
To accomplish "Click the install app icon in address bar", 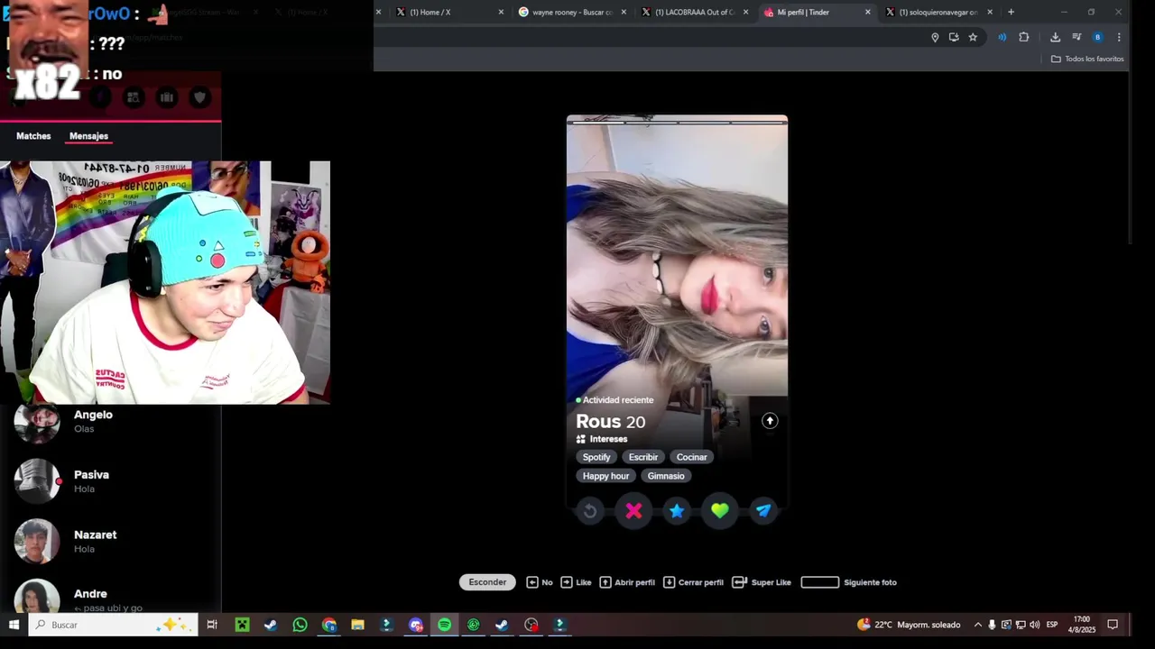I will 954,37.
